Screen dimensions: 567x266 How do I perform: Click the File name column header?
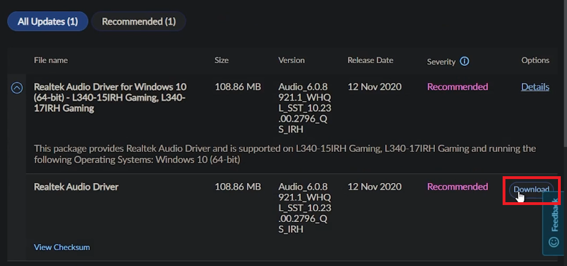click(51, 60)
